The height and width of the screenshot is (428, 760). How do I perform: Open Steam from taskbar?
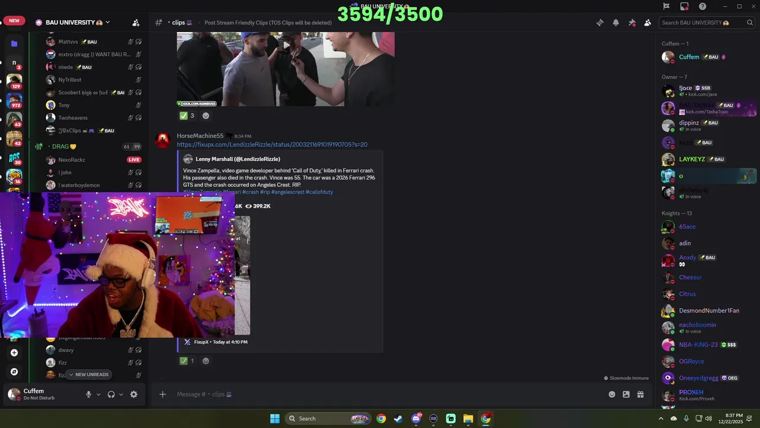point(398,418)
